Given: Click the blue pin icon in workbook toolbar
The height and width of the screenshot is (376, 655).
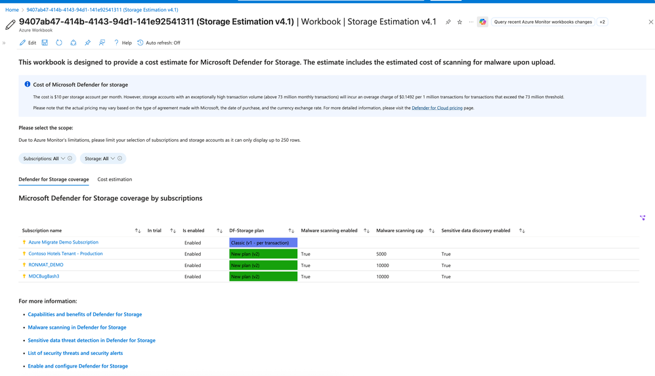Looking at the screenshot, I should click(x=87, y=43).
